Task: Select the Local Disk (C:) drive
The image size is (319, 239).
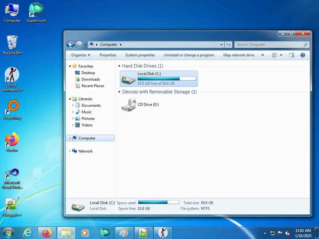Action: 159,79
